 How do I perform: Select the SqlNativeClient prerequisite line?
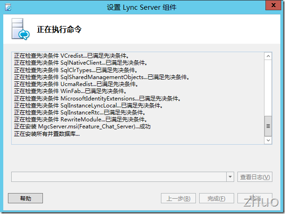click(x=81, y=63)
